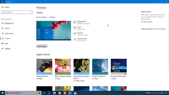Open Mouse cursor Windows Aero option
This screenshot has width=169, height=95.
80,40
